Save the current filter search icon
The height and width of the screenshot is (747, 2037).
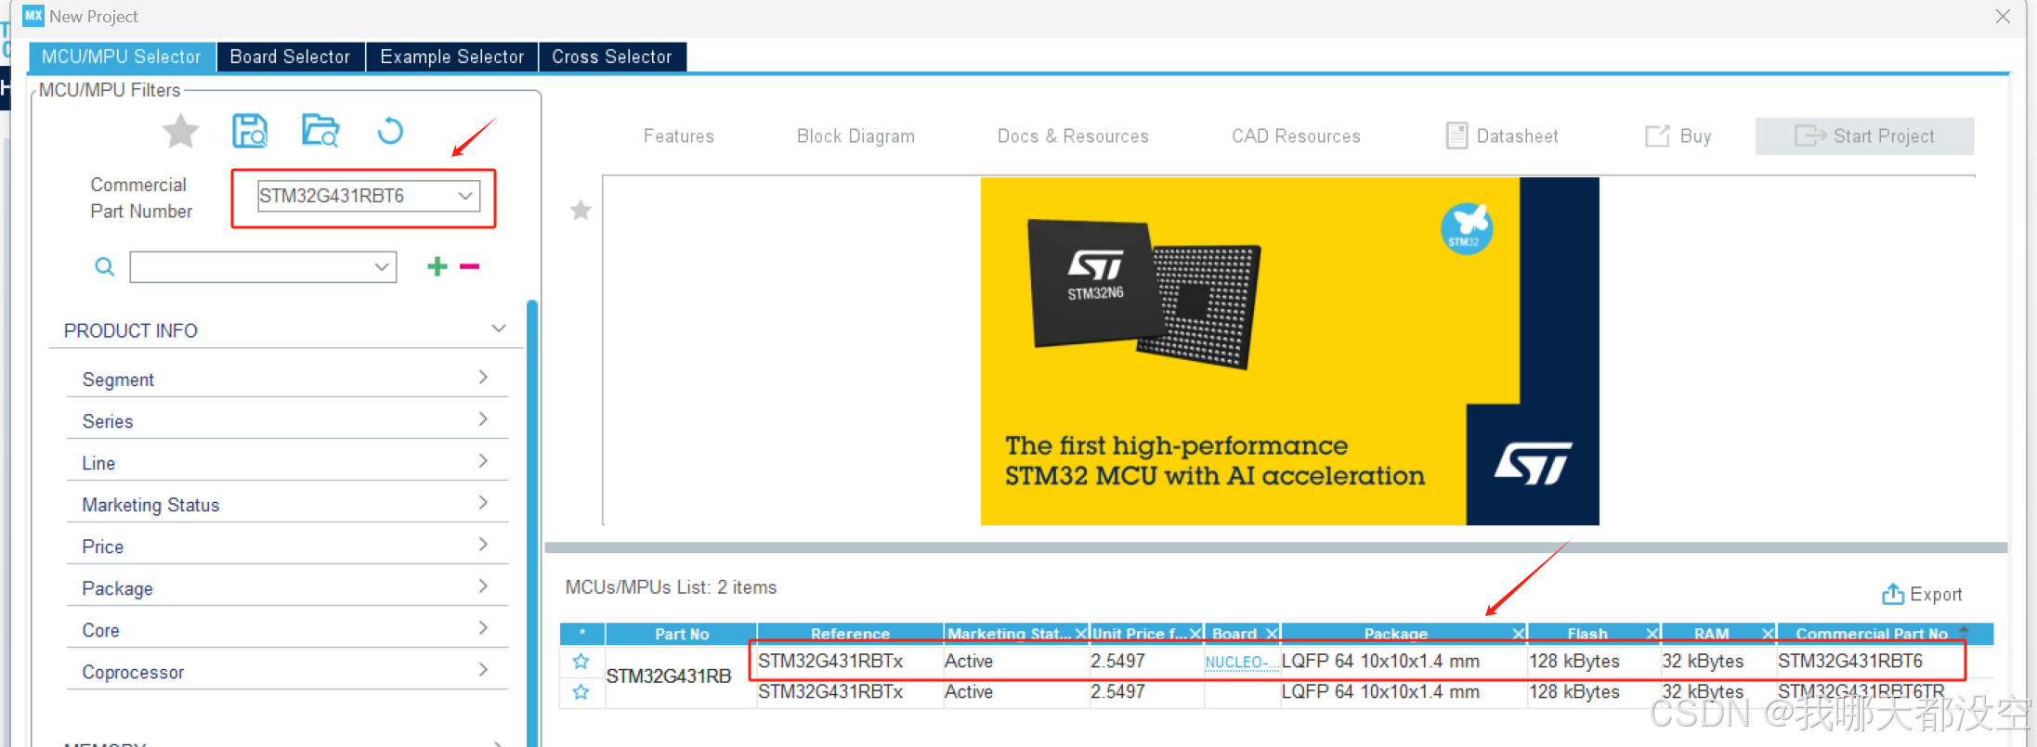[250, 131]
